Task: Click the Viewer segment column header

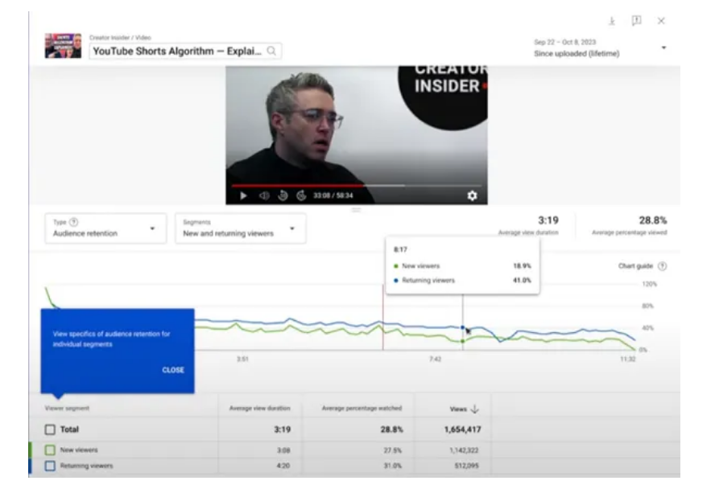Action: coord(67,408)
